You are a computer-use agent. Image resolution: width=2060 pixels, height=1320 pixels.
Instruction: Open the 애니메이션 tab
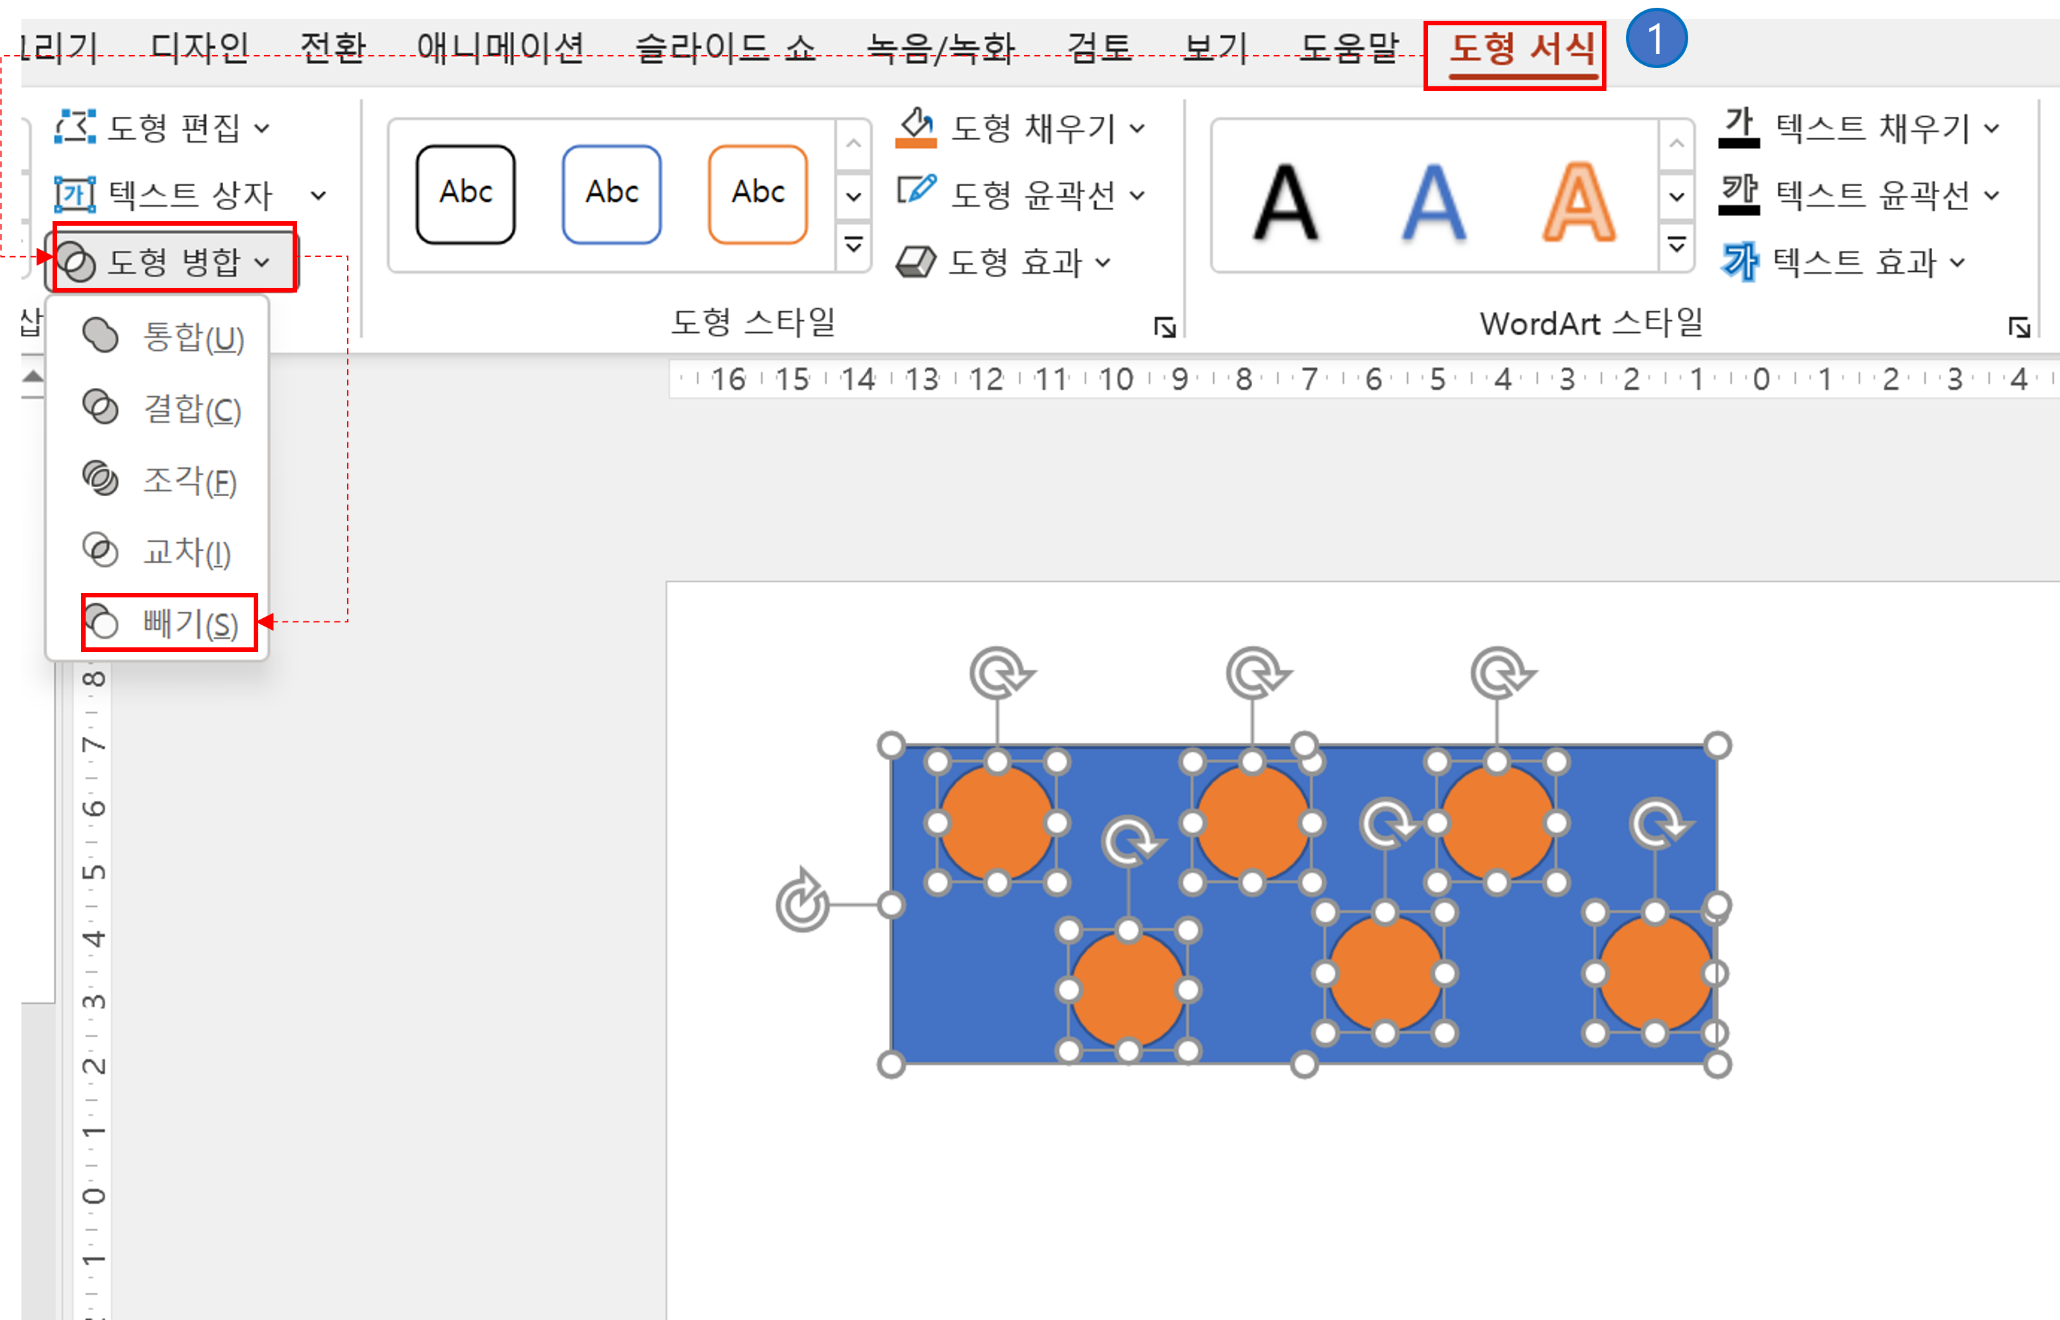click(x=500, y=47)
